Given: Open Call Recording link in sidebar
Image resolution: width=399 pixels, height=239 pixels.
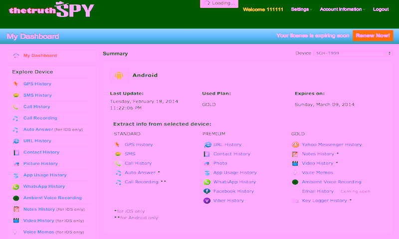Looking at the screenshot, I should (x=40, y=118).
